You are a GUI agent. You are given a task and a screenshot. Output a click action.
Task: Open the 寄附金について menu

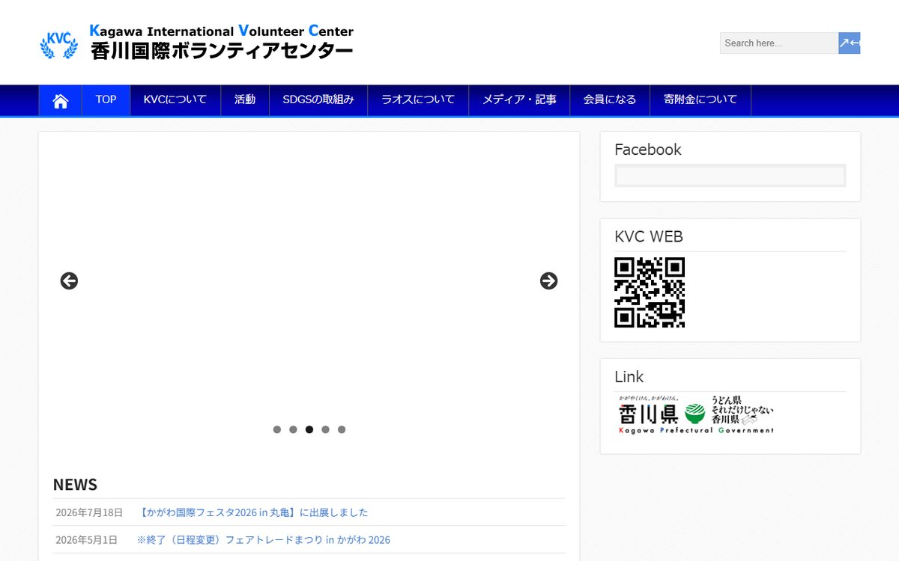click(700, 100)
